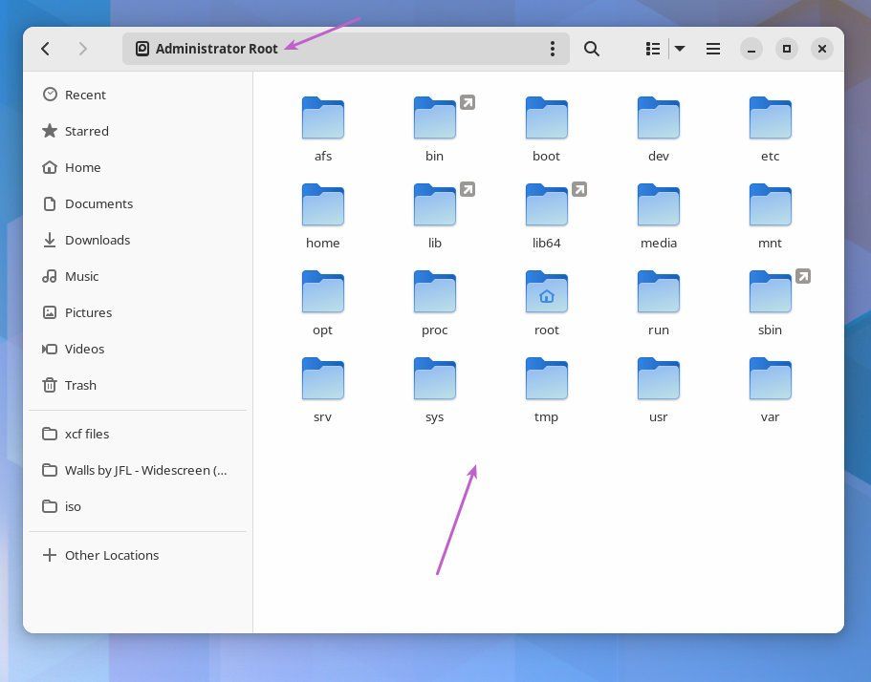The image size is (871, 682).
Task: Open the view options dropdown arrow
Action: click(x=679, y=49)
